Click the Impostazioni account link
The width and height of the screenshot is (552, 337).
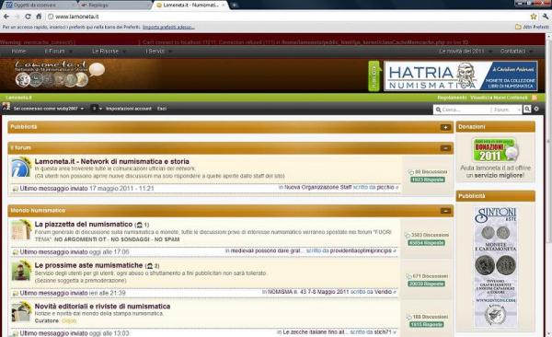point(129,109)
